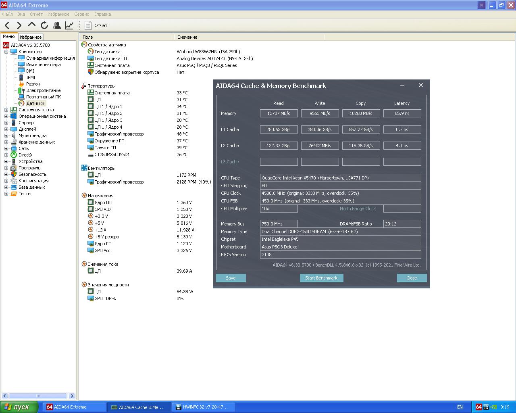Collapse the Компьютер tree node

coord(6,52)
